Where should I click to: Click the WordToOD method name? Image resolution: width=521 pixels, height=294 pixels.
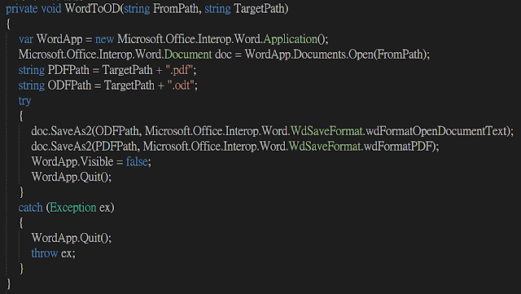click(x=92, y=9)
